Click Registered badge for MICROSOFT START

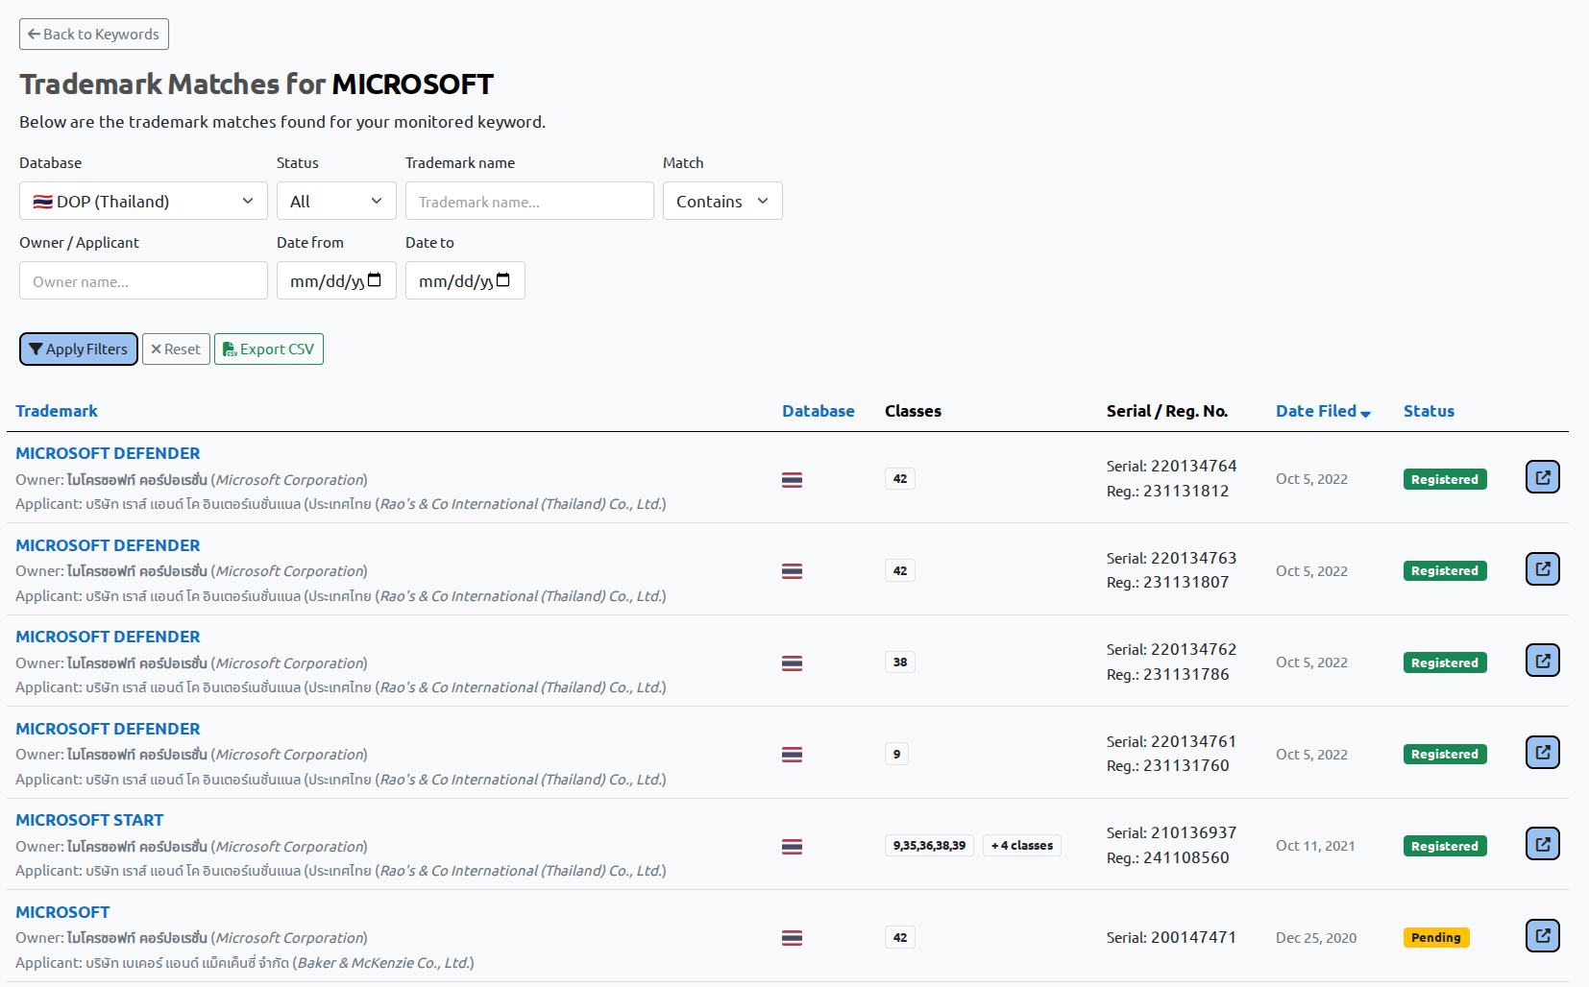click(1445, 846)
